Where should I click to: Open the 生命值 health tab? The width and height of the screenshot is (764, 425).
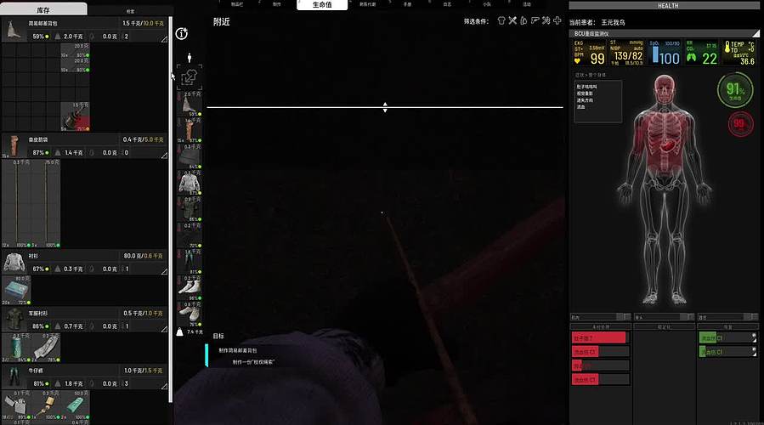click(321, 4)
